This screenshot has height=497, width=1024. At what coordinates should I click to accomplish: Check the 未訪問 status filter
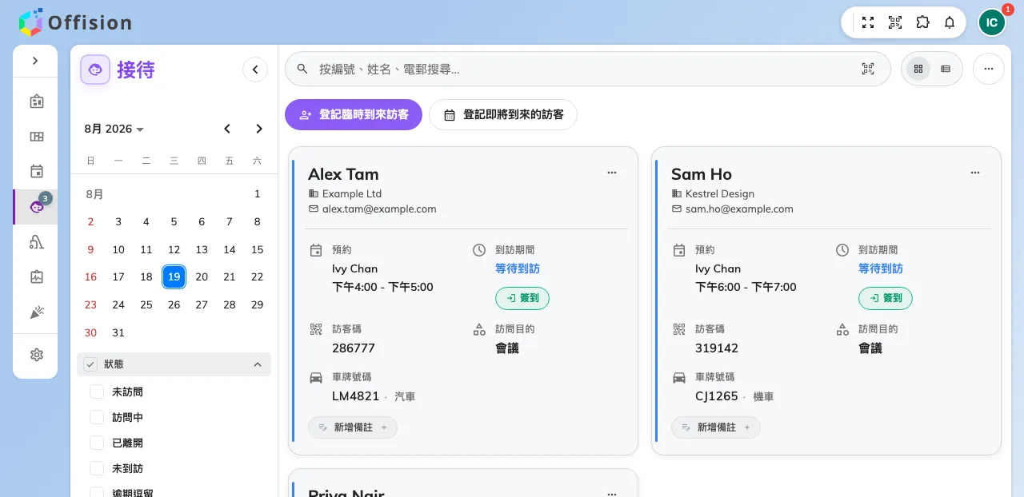pos(97,392)
